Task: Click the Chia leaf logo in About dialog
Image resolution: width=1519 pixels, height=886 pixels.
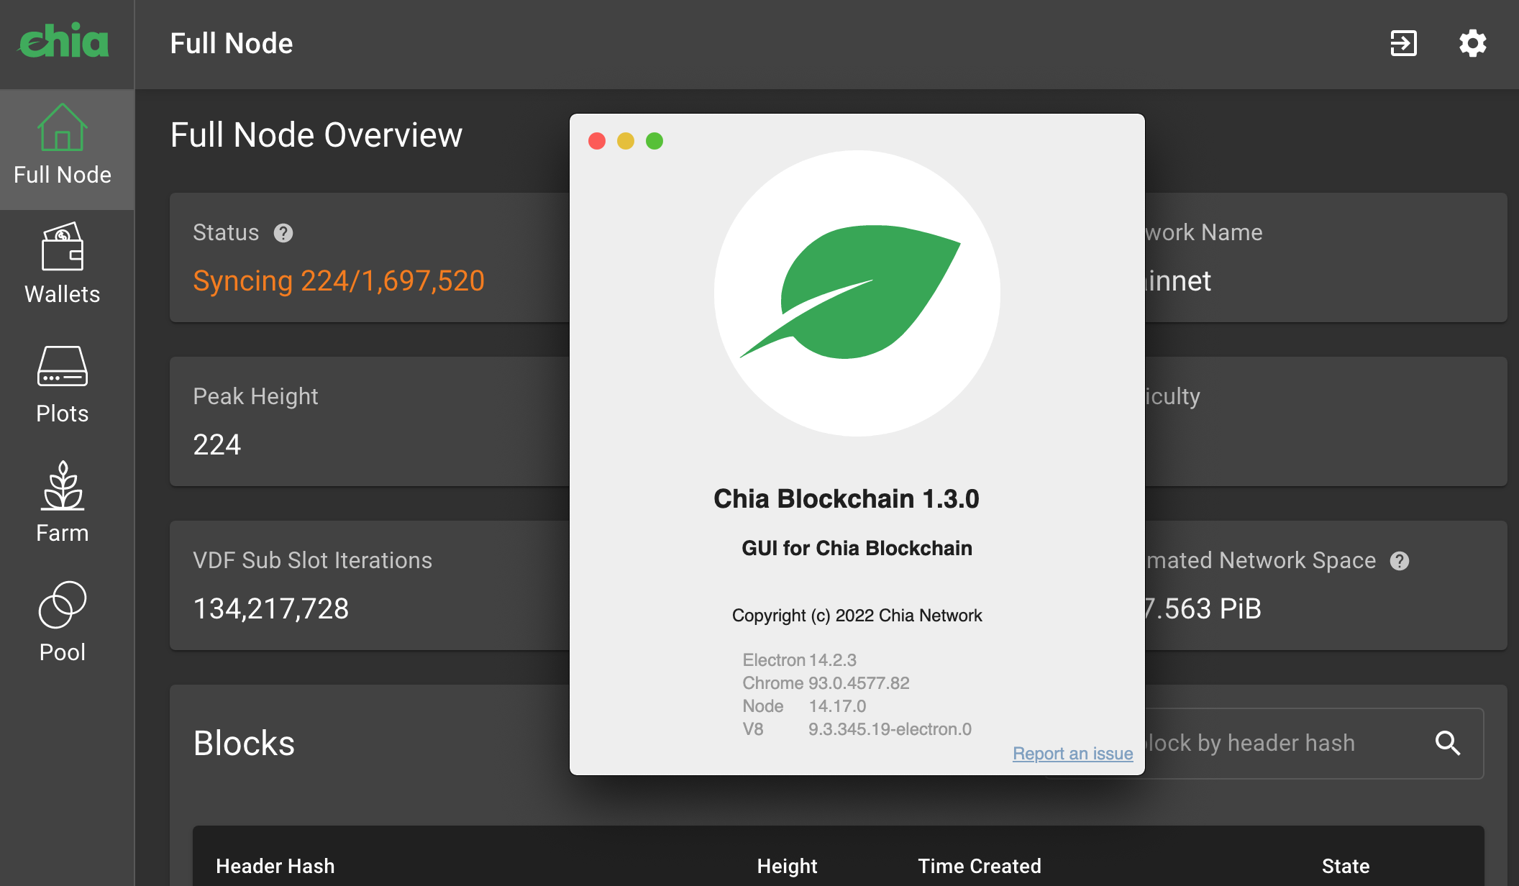Action: coord(857,293)
